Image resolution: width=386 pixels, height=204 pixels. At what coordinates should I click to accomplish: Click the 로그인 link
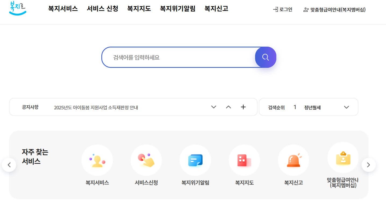(x=283, y=10)
